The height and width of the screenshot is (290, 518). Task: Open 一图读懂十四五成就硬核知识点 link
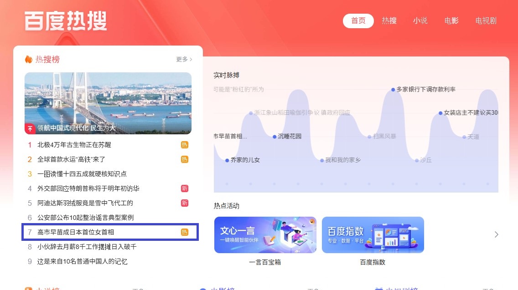tap(82, 174)
